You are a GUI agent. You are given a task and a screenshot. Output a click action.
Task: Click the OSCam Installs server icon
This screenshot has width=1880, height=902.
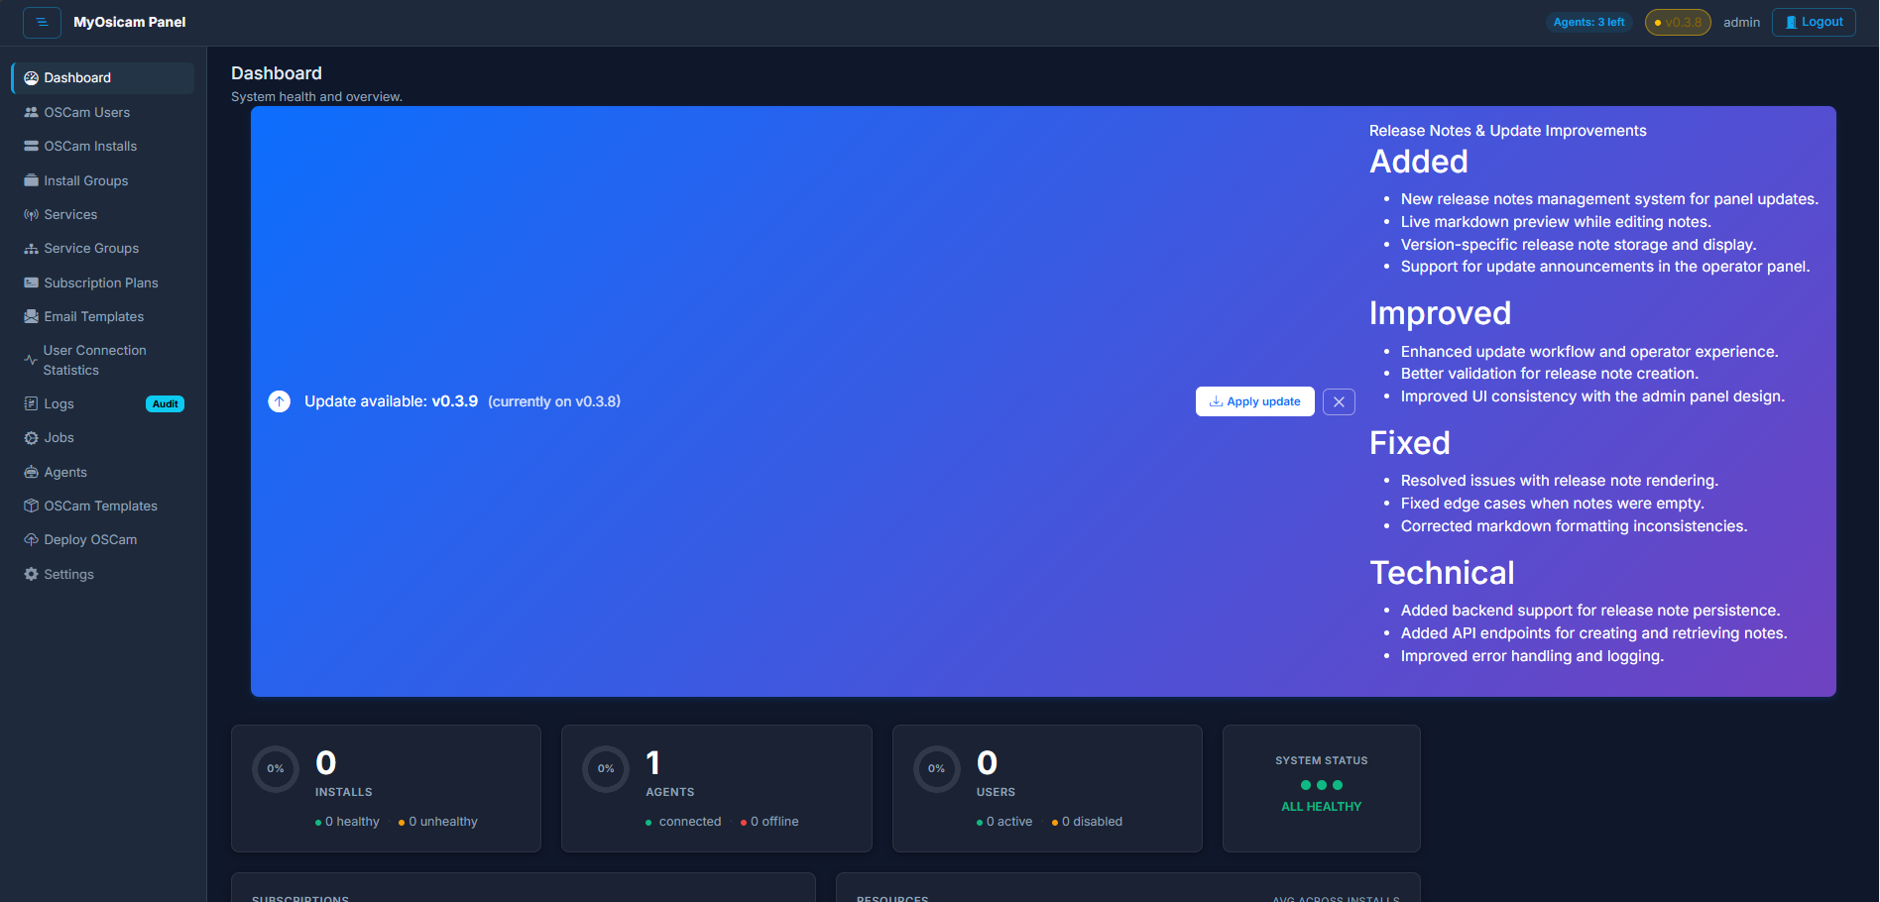tap(31, 146)
